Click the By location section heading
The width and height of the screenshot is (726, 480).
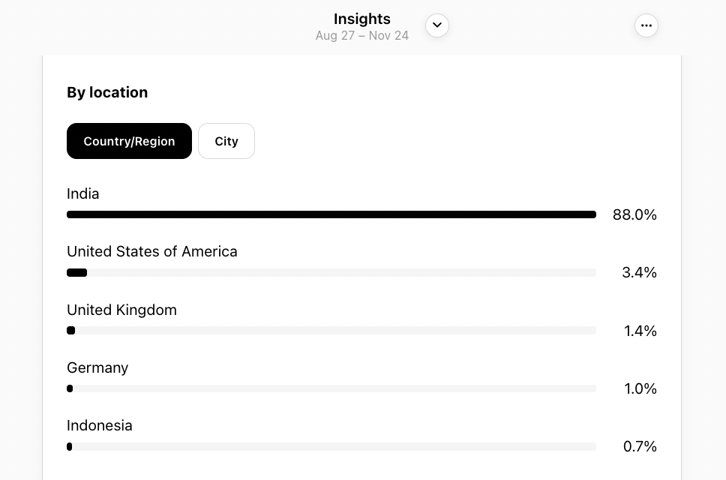tap(107, 92)
